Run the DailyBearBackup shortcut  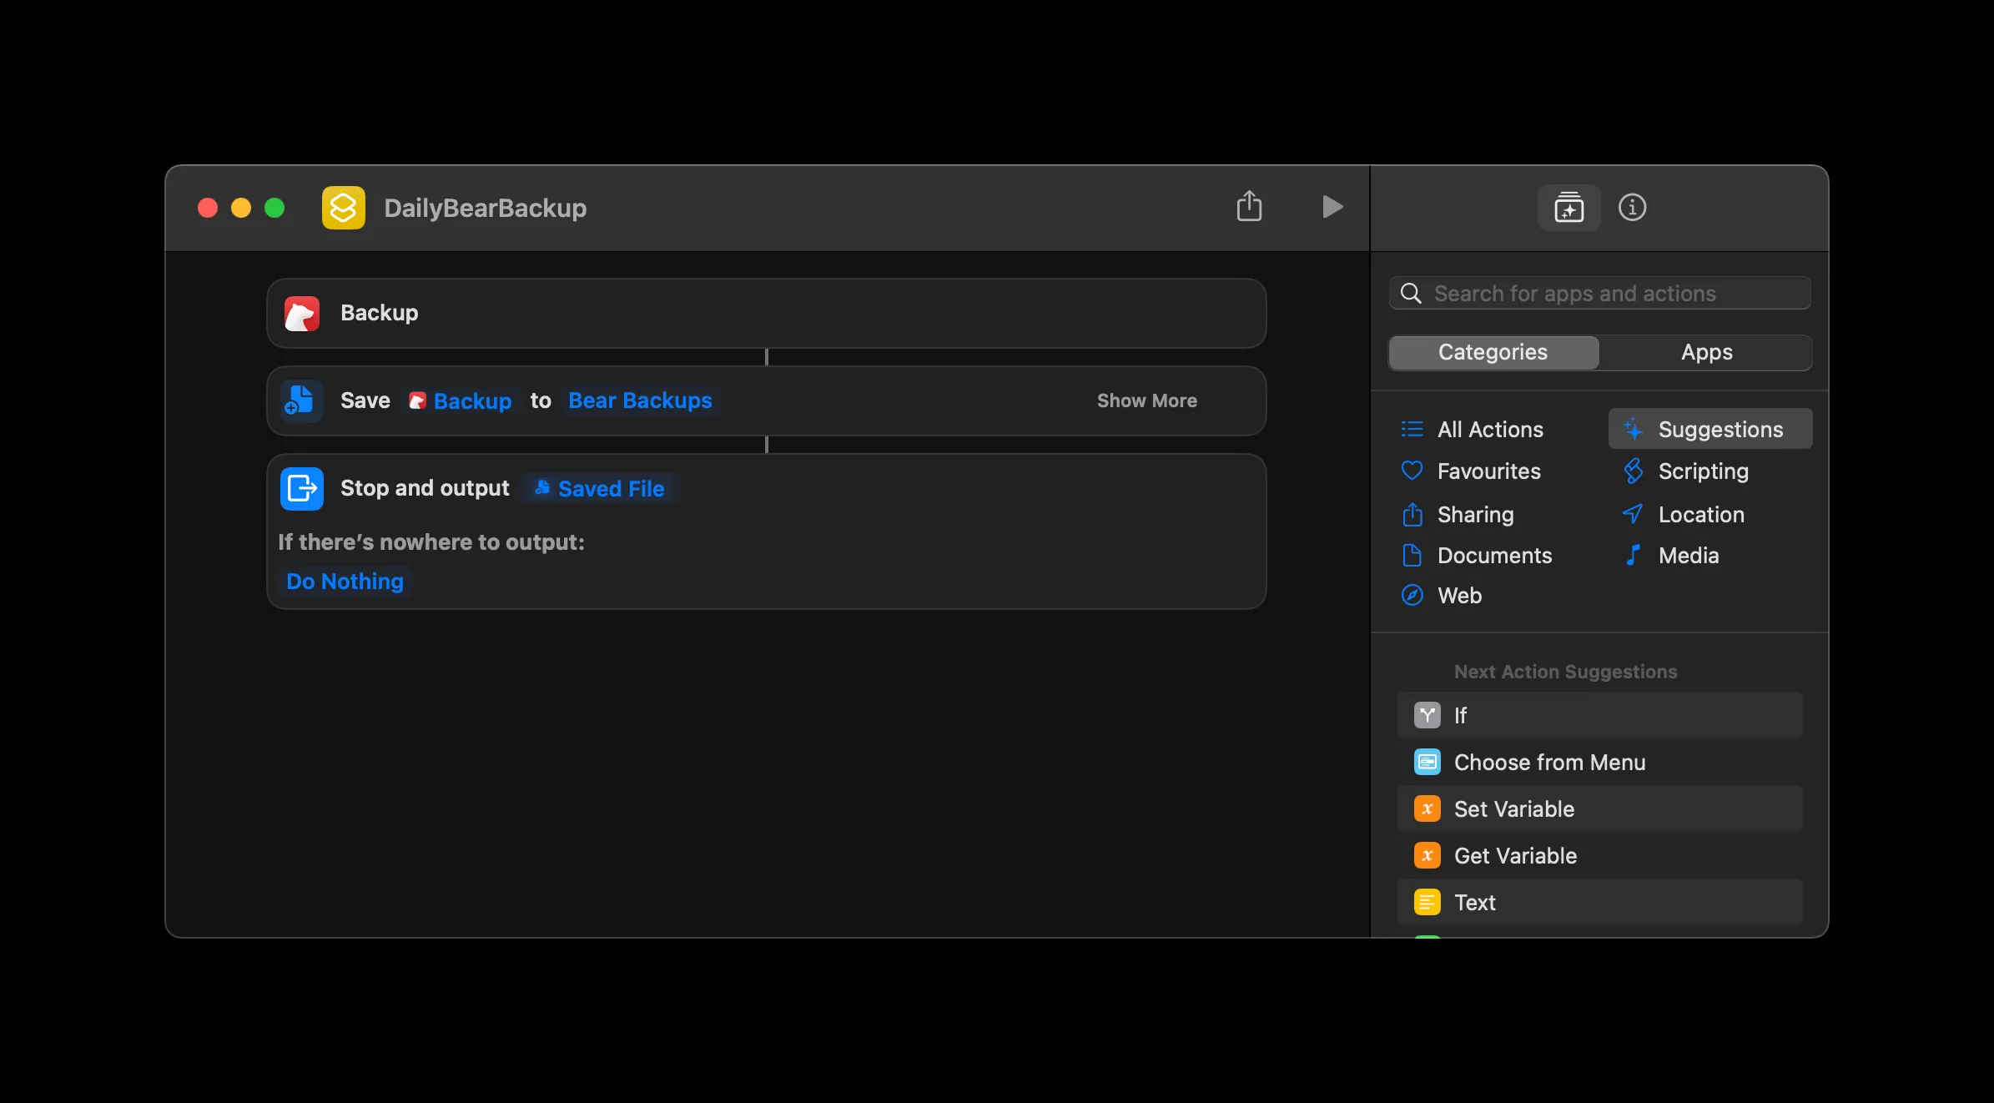click(x=1332, y=207)
